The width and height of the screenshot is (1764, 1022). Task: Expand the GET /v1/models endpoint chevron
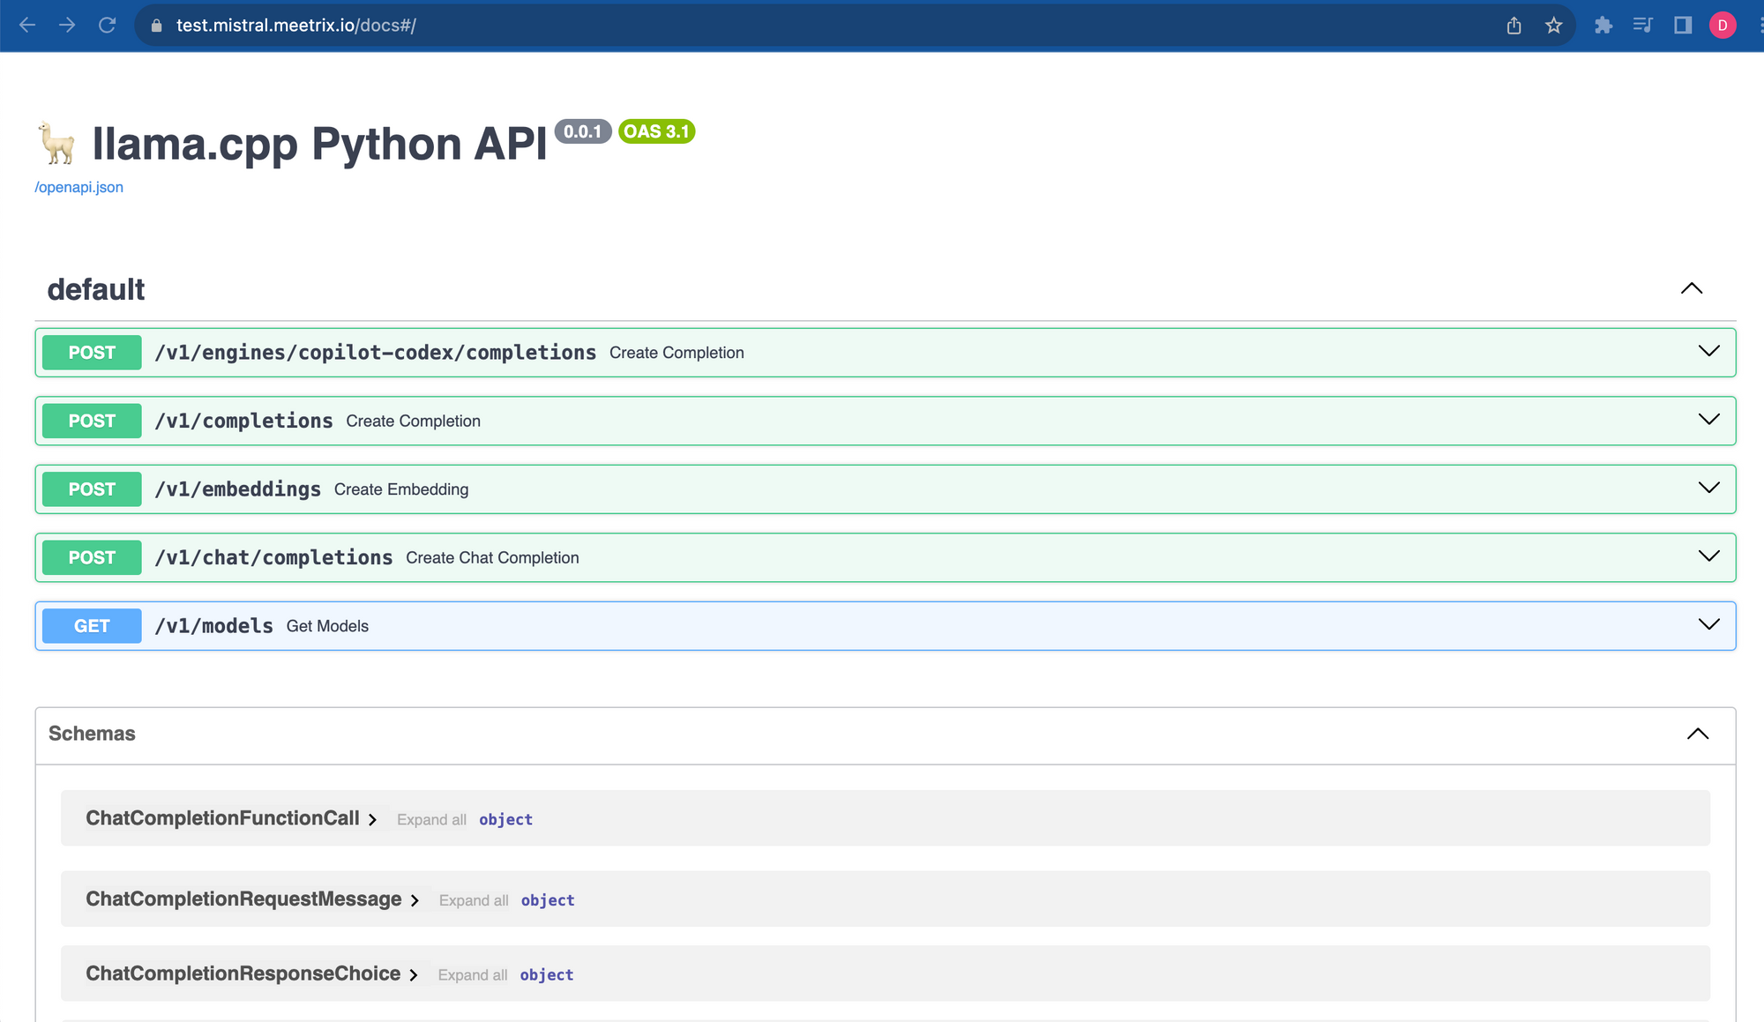pos(1709,624)
